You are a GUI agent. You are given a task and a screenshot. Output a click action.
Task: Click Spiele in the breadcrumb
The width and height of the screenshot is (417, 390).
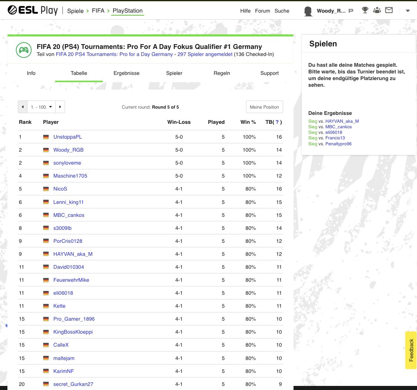(x=75, y=11)
